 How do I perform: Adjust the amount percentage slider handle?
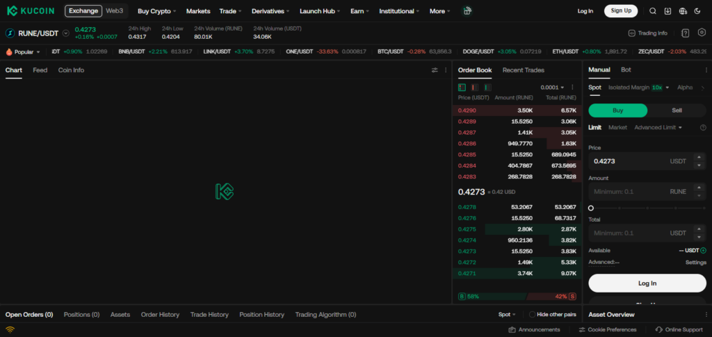[591, 208]
